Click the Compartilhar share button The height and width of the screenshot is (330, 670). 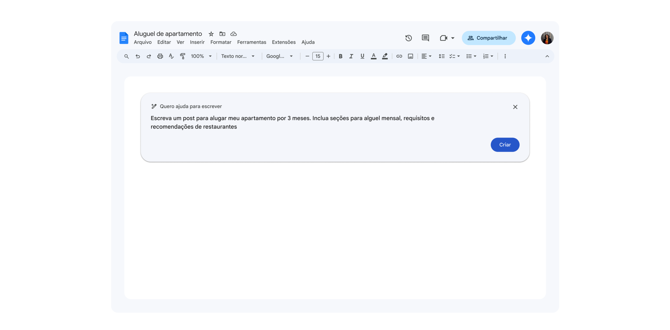[x=488, y=38]
